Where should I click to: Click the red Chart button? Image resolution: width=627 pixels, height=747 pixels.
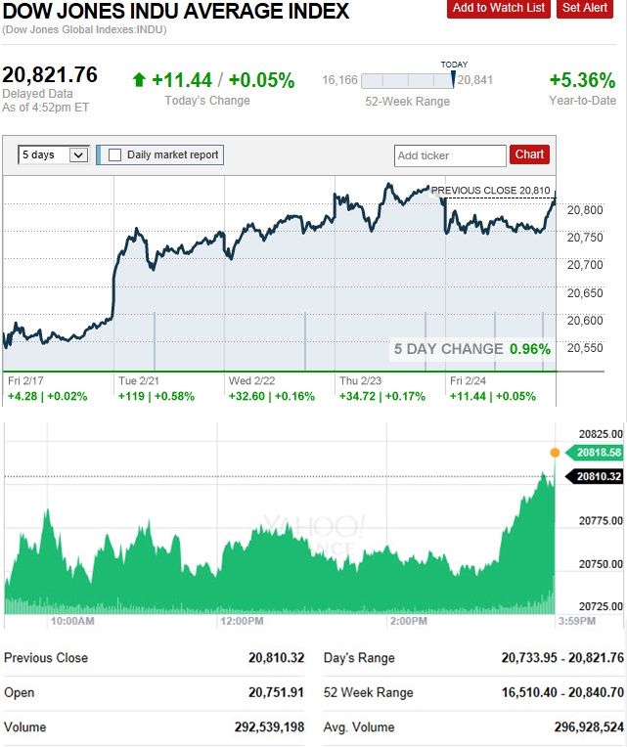(529, 154)
